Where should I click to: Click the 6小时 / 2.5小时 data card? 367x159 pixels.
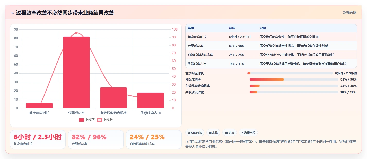(38, 140)
